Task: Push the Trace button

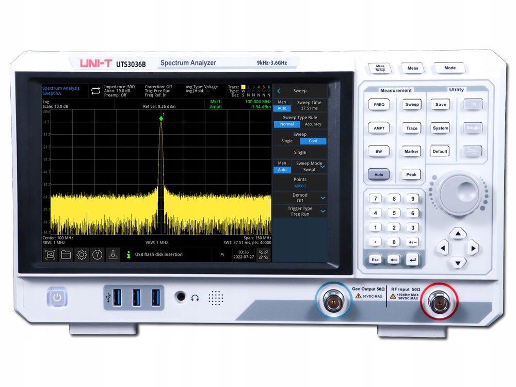Action: pyautogui.click(x=412, y=128)
